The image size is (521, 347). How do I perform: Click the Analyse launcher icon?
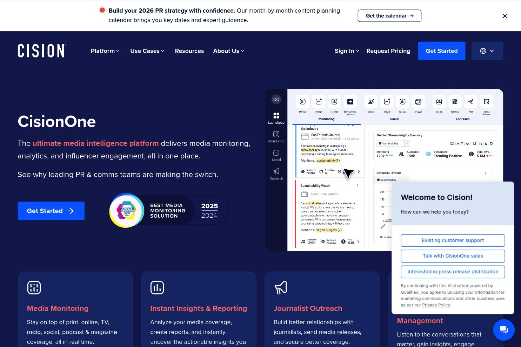tap(402, 102)
